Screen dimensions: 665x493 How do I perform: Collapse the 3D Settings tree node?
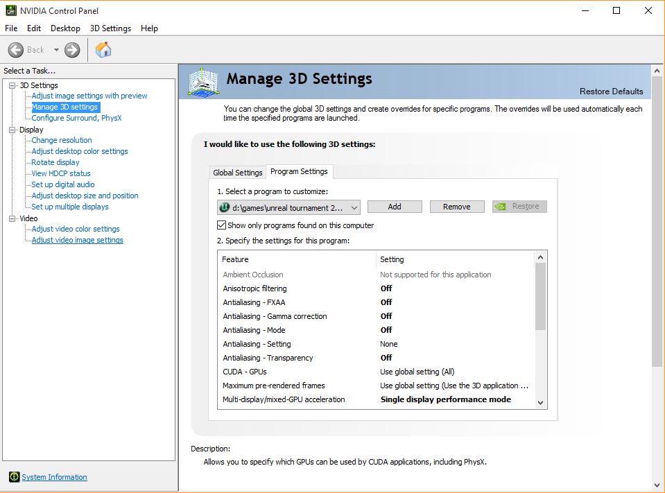pos(12,85)
